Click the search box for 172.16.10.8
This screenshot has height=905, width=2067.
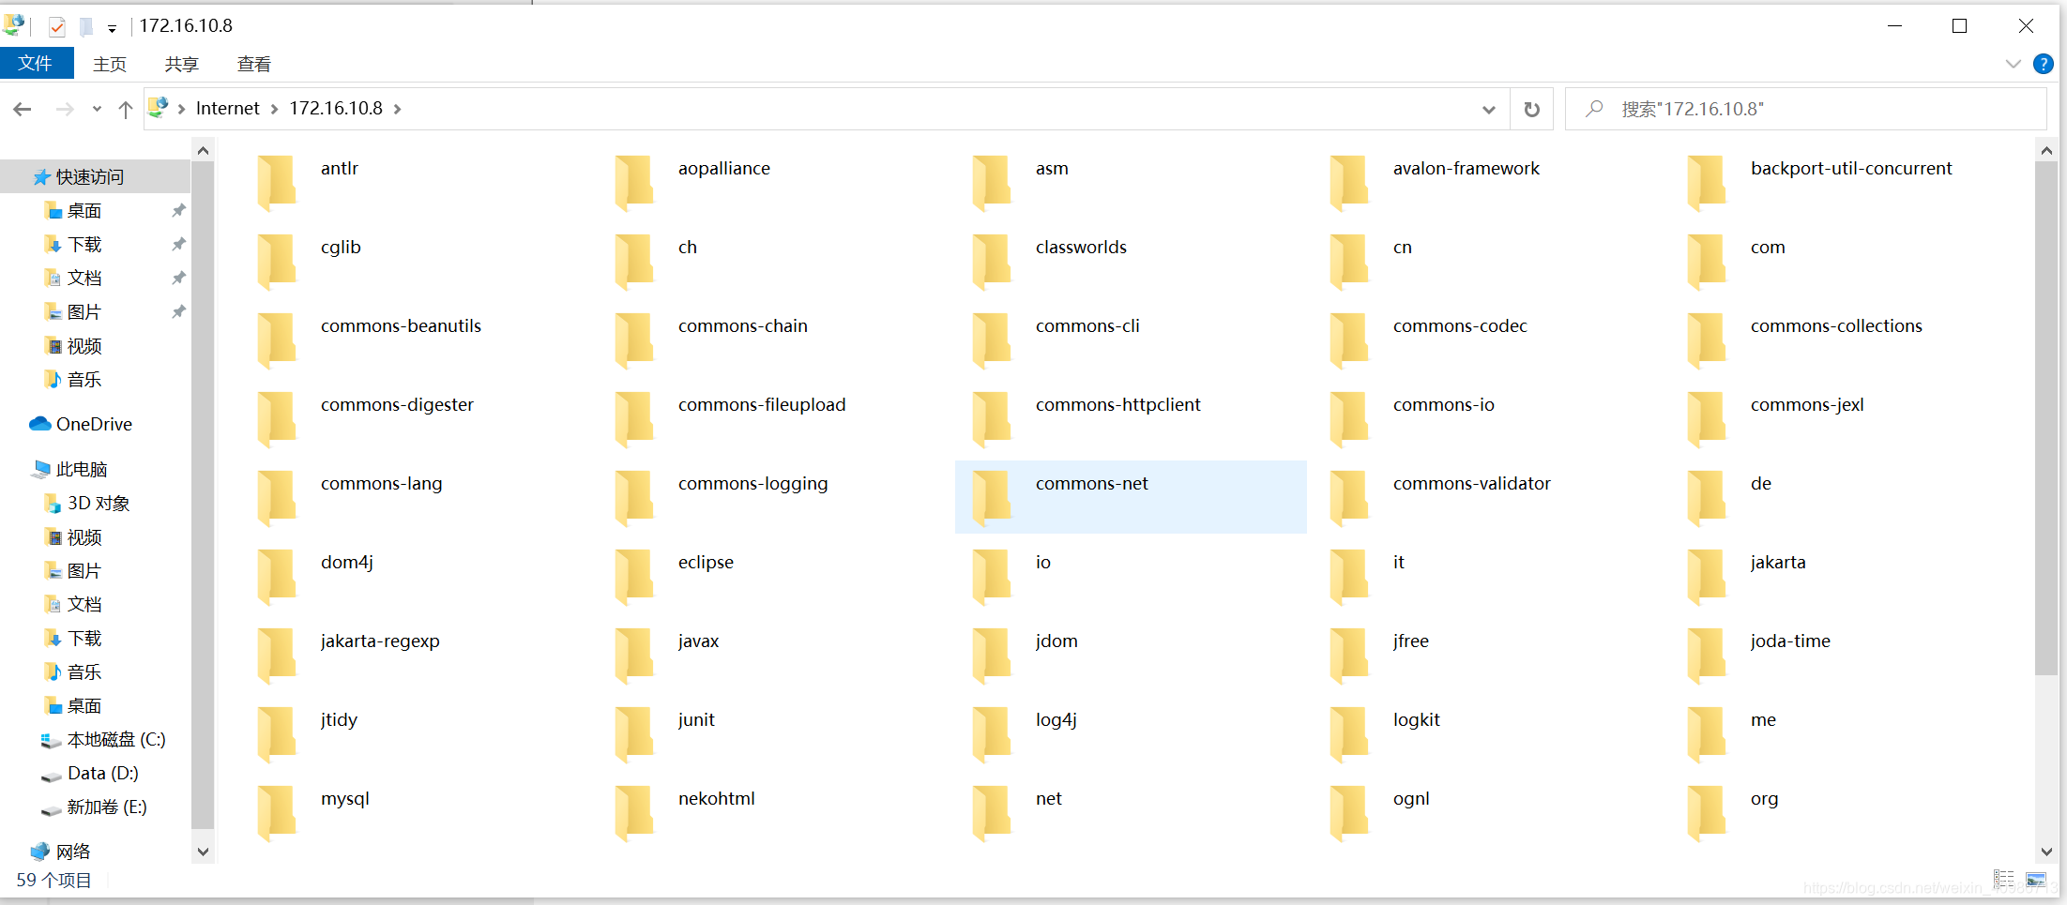[1805, 109]
